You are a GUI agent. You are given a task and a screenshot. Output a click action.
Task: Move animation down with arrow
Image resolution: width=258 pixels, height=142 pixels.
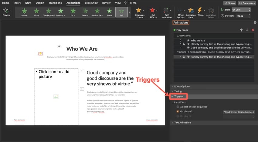(247, 30)
